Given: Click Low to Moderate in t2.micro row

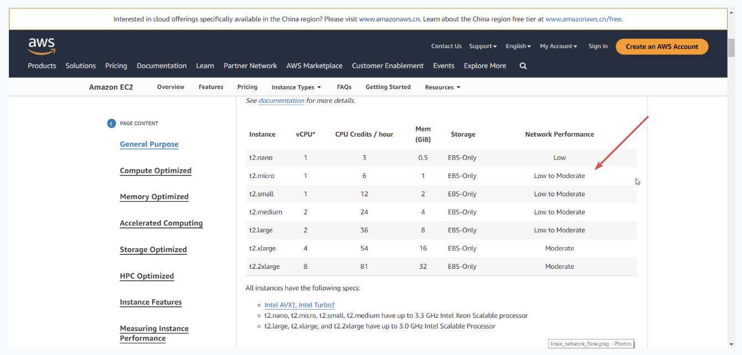Looking at the screenshot, I should (559, 176).
